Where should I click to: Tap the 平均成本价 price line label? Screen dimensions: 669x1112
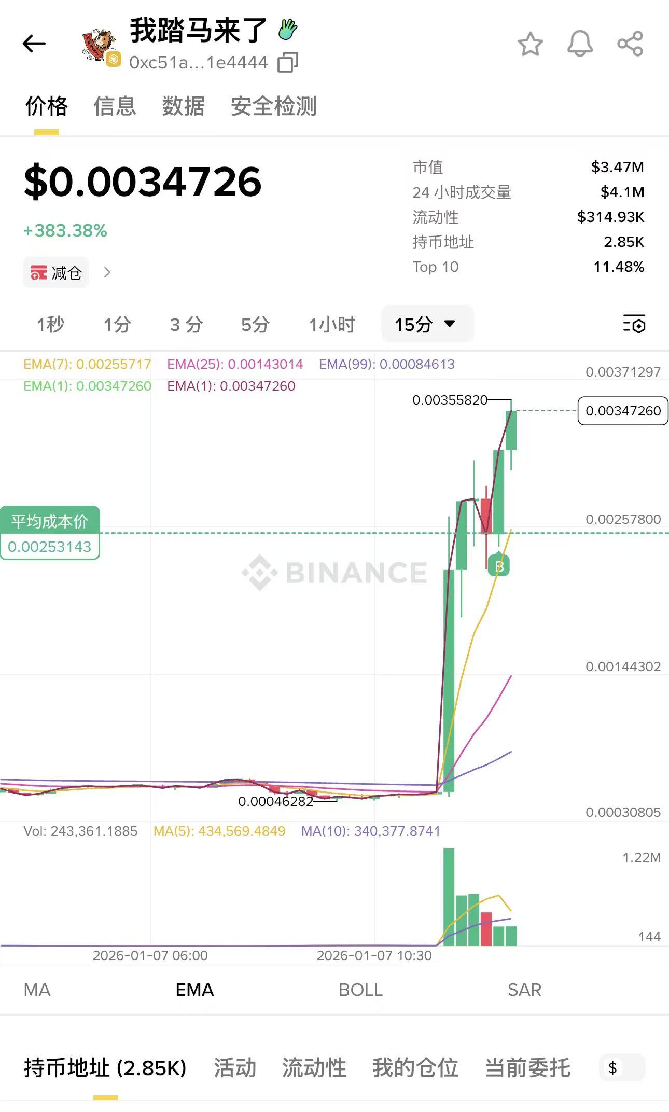pos(50,533)
